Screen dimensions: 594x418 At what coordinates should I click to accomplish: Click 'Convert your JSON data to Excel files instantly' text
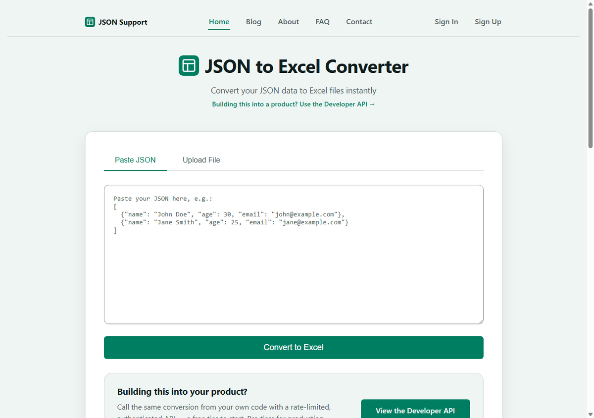(x=294, y=91)
